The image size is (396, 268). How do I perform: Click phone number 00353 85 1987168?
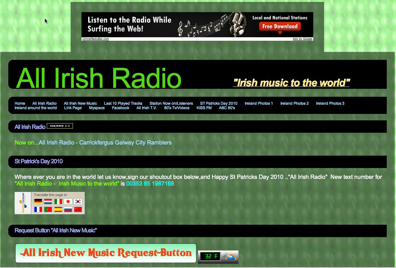coord(150,184)
